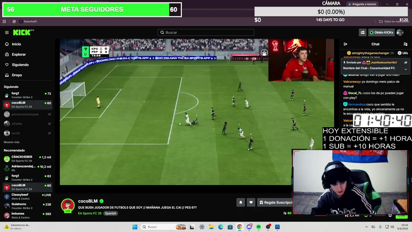This screenshot has height=232, width=412.
Task: Open taskbar clock and date
Action: 402,227
